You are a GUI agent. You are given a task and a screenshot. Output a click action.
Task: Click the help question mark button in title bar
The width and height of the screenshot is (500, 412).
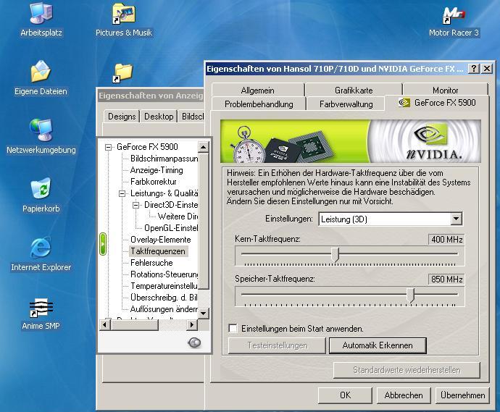coord(474,68)
